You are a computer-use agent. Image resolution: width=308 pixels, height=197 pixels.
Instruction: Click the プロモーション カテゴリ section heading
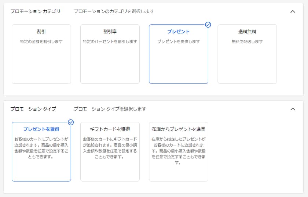point(35,11)
